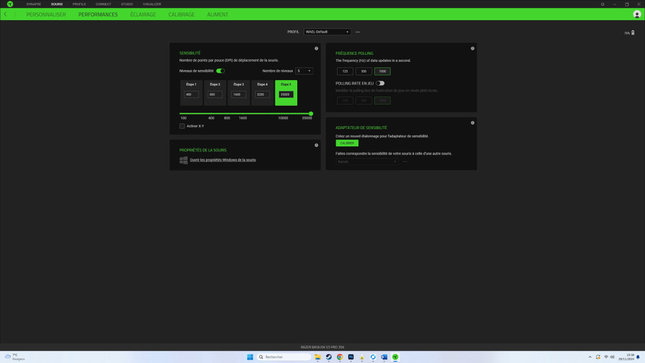Viewport: 645px width, 363px height.
Task: Click the CALIBRER button
Action: (x=347, y=143)
